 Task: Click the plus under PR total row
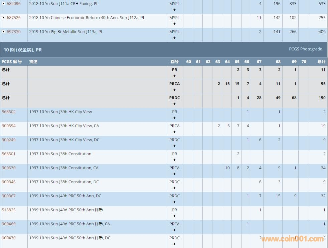click(x=174, y=76)
